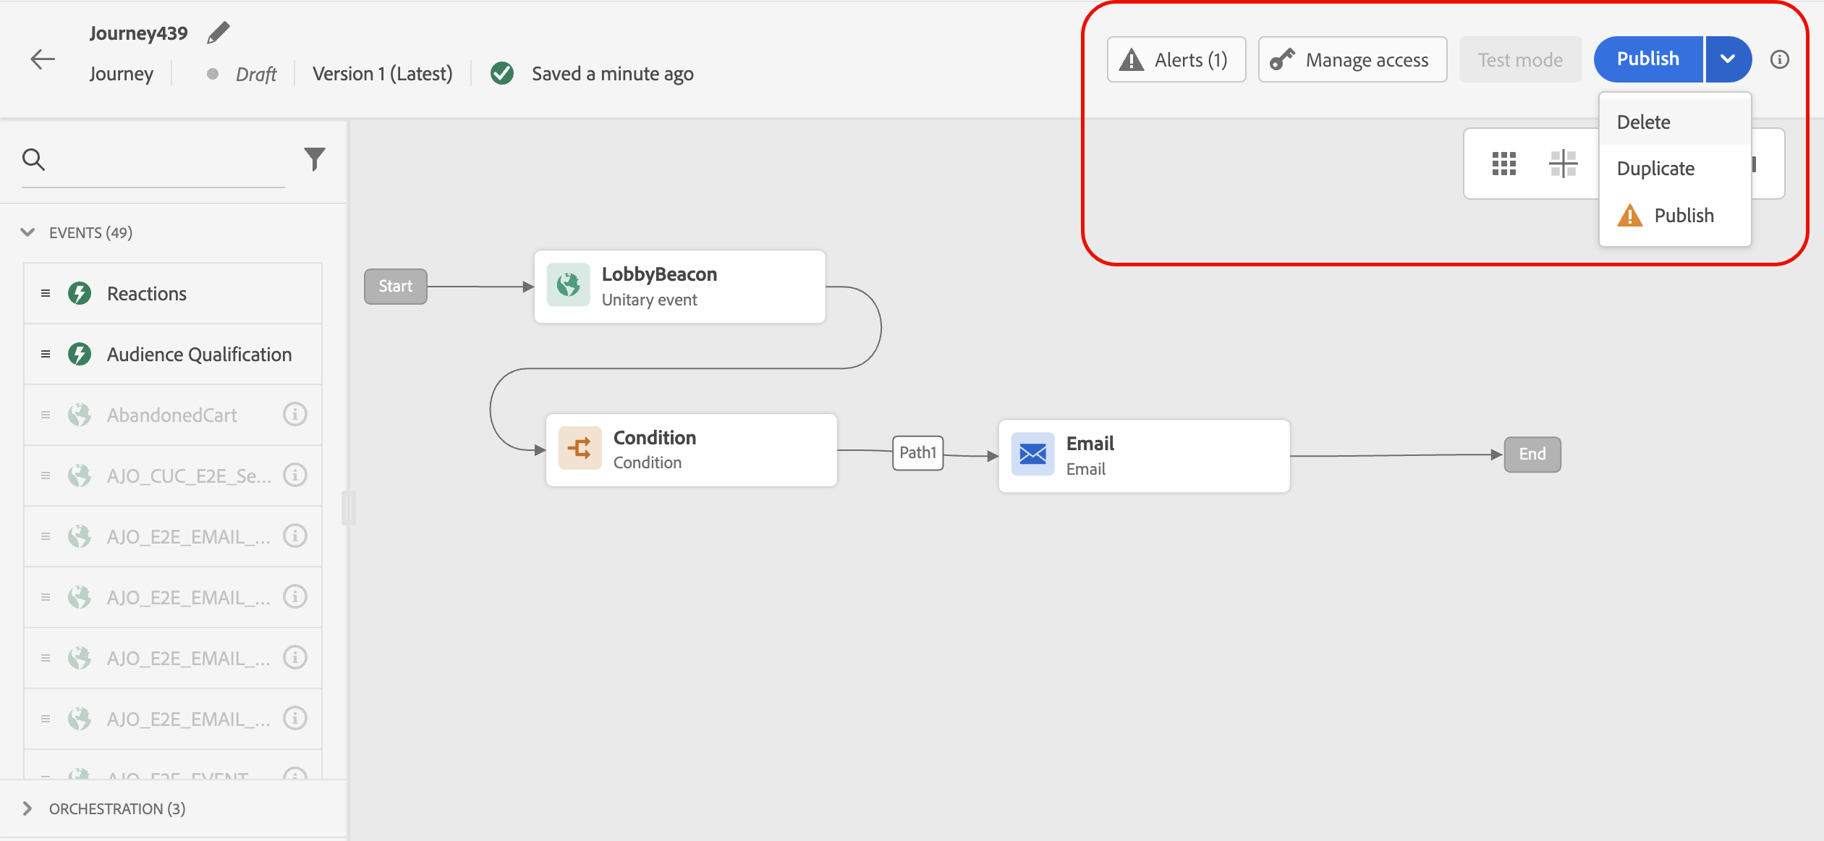This screenshot has height=841, width=1824.
Task: Open the palette filter funnel icon
Action: click(x=315, y=159)
